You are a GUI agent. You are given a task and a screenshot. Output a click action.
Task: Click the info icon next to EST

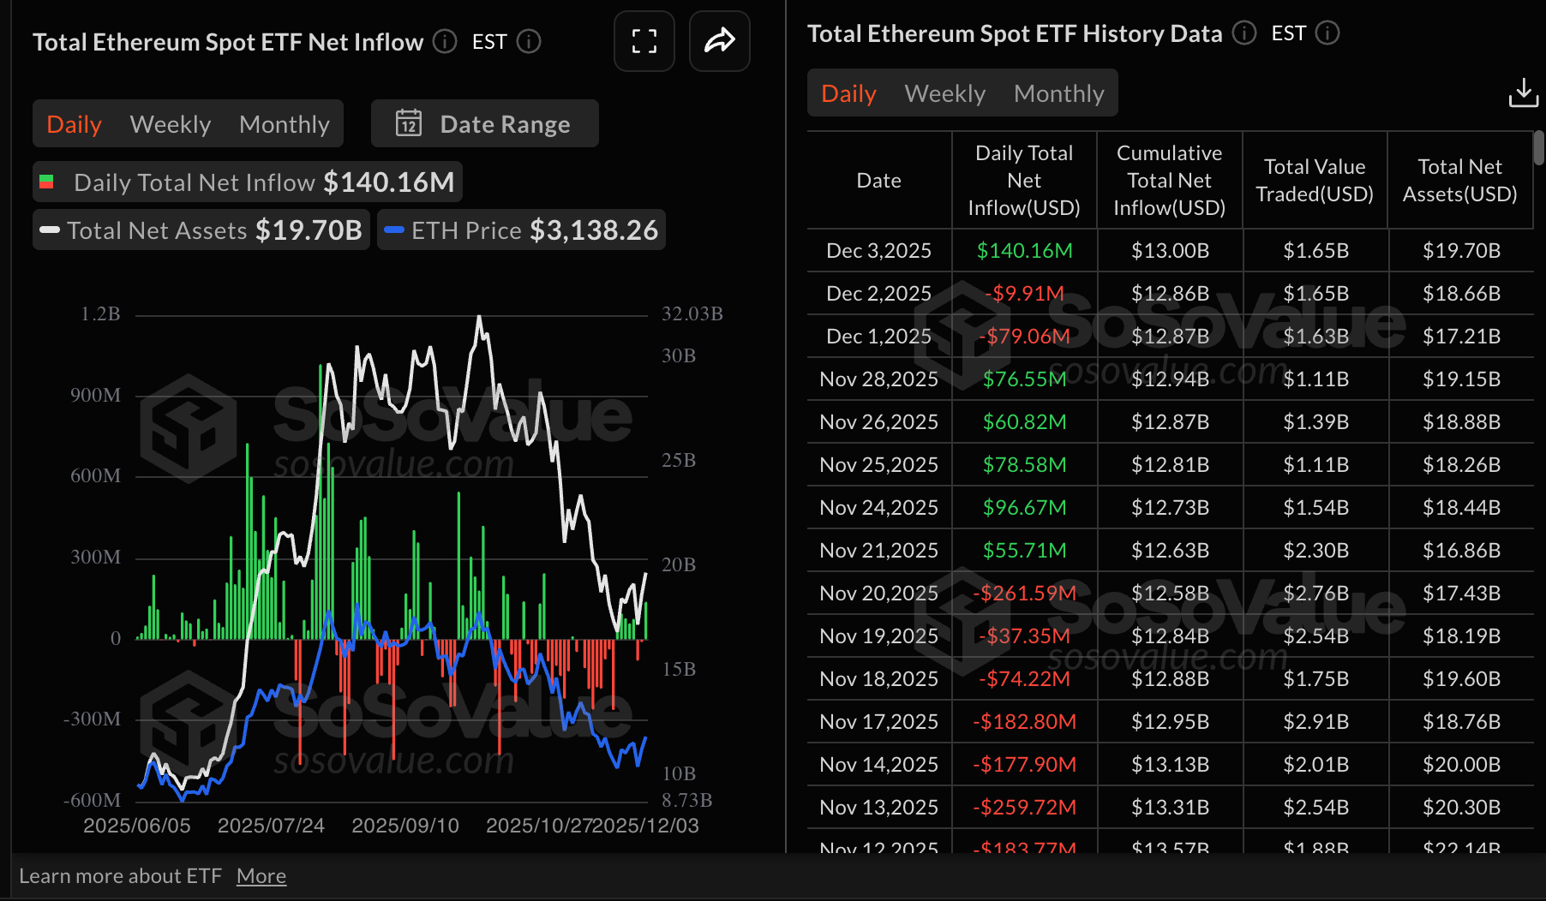(530, 41)
